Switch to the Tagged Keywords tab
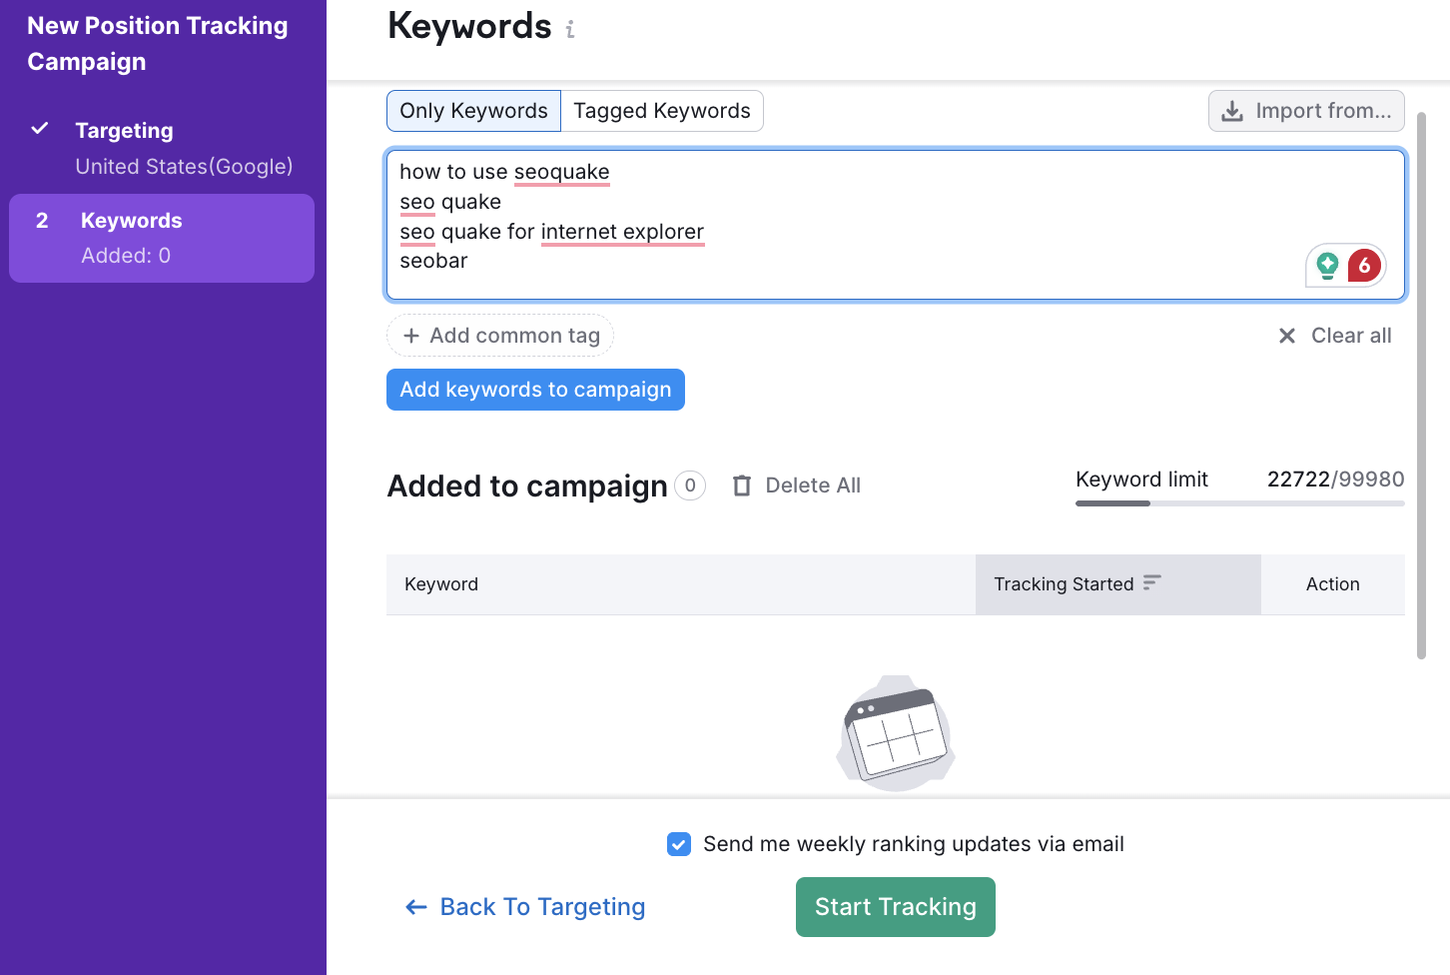 click(x=661, y=111)
